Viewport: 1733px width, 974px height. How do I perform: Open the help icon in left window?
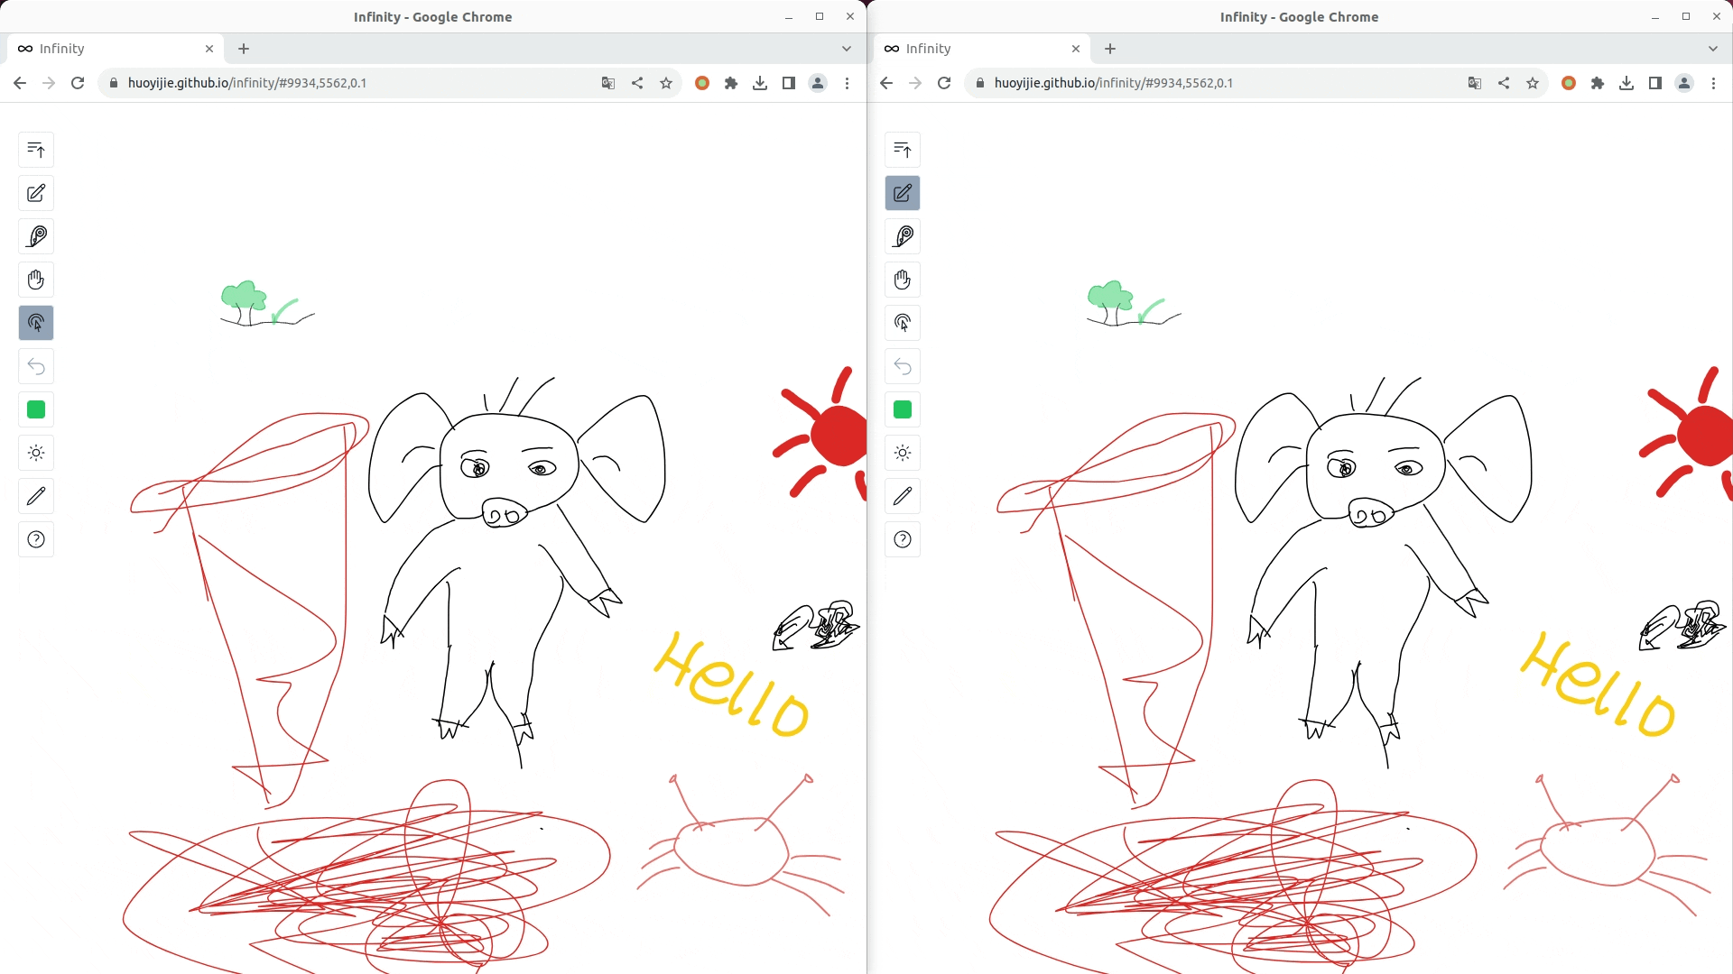coord(36,539)
